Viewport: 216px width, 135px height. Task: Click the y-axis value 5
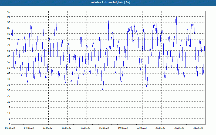click(9, 119)
